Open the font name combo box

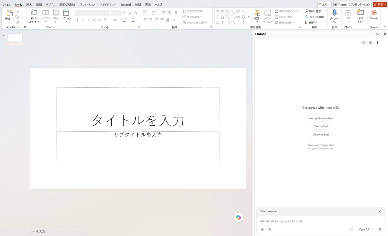92,13
